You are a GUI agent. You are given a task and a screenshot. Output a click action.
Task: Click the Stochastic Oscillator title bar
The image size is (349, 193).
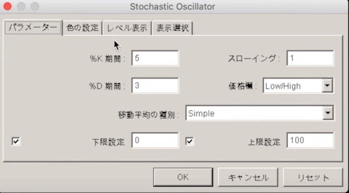click(x=172, y=6)
